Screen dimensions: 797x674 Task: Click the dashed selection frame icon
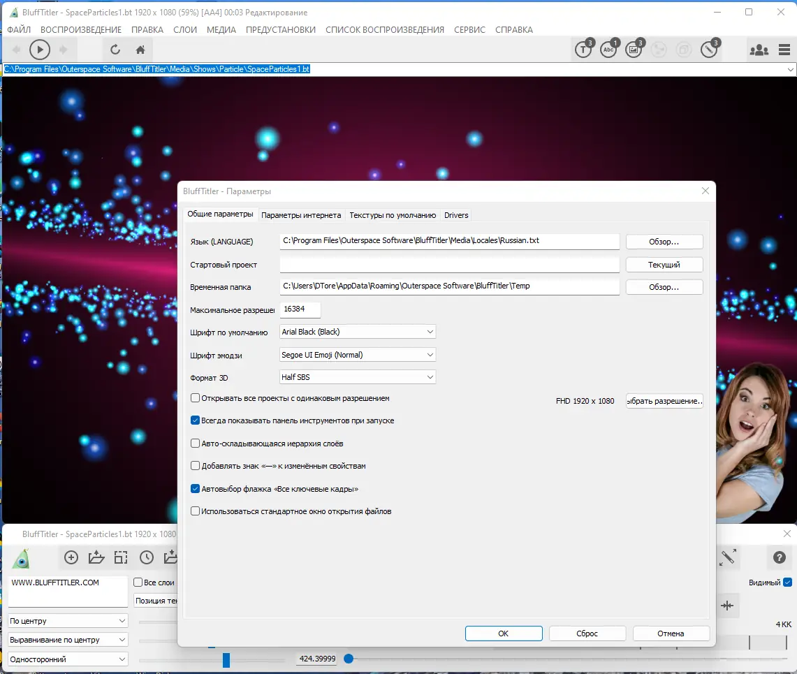coord(121,557)
